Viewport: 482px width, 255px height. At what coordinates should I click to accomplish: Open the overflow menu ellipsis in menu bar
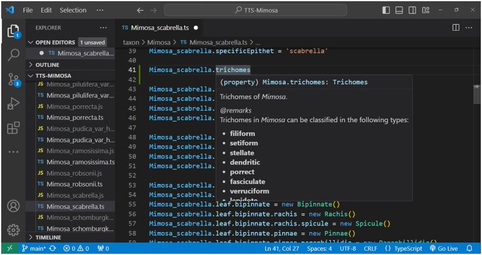tap(100, 10)
